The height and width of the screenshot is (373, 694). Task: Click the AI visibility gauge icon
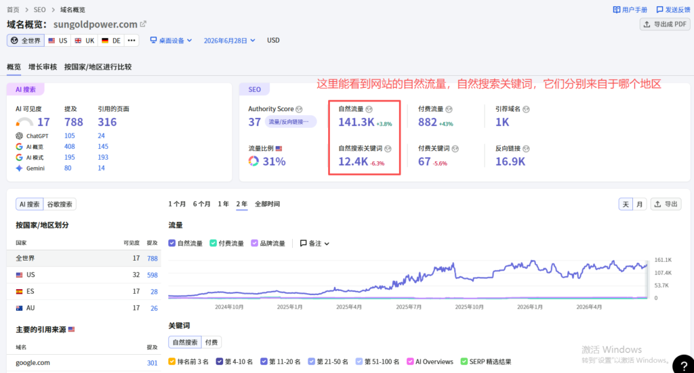coord(24,123)
